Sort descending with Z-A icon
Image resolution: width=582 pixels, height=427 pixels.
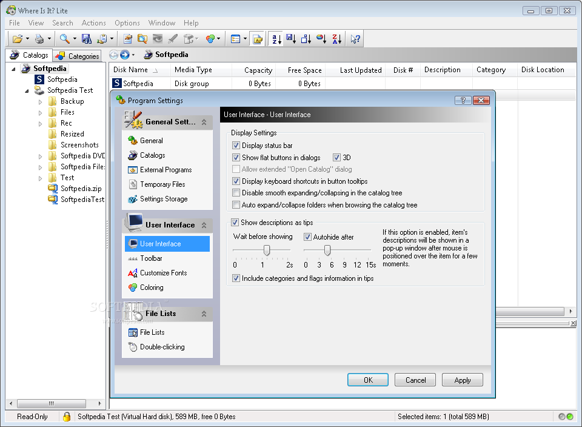pyautogui.click(x=336, y=39)
